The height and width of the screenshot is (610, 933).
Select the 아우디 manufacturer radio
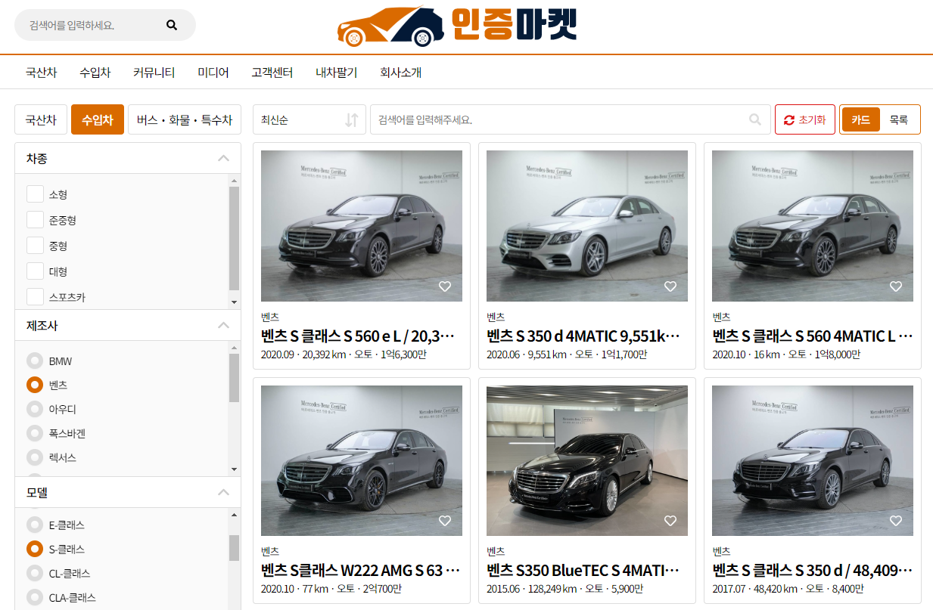tap(35, 409)
